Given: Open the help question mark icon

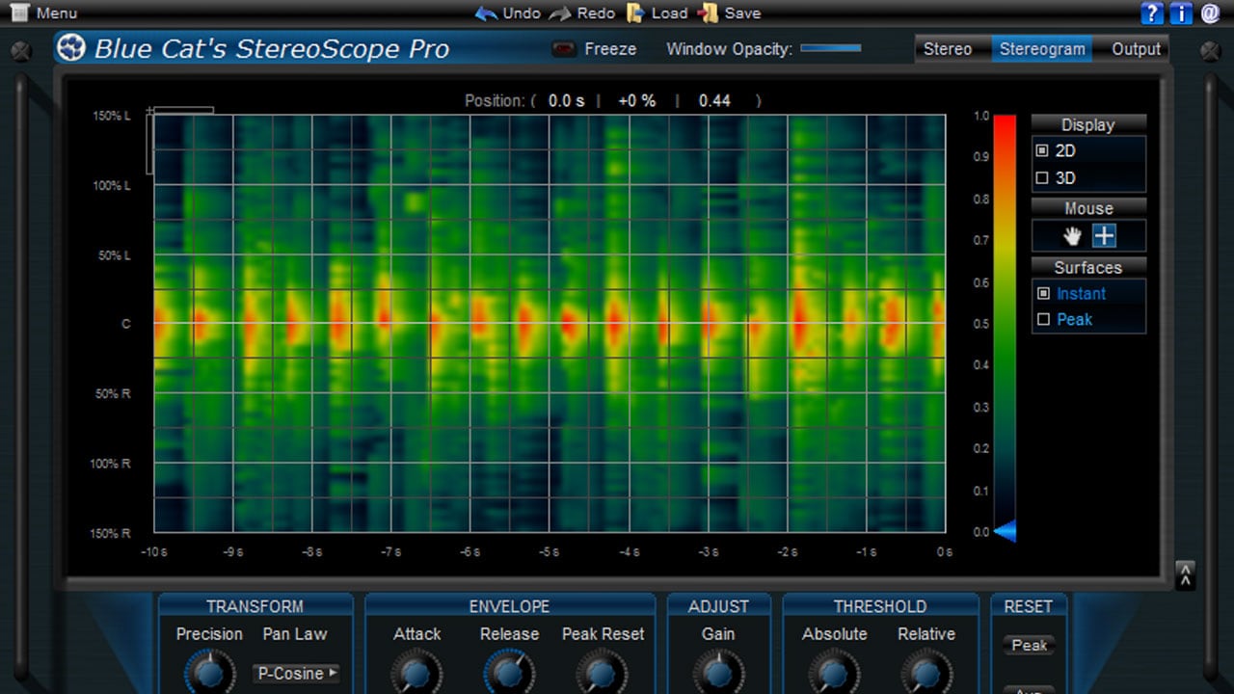Looking at the screenshot, I should click(x=1151, y=13).
